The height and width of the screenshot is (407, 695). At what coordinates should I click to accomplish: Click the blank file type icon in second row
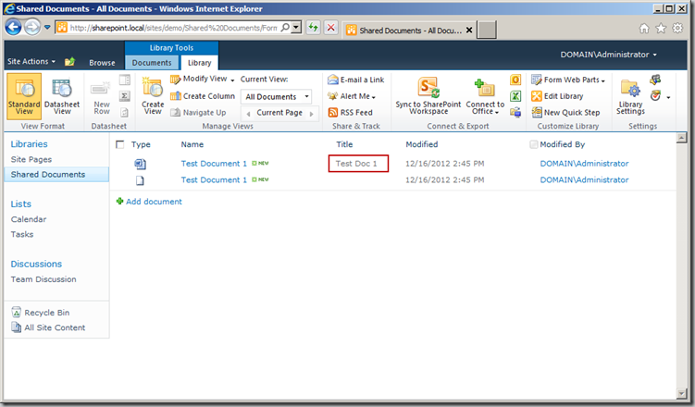click(140, 180)
